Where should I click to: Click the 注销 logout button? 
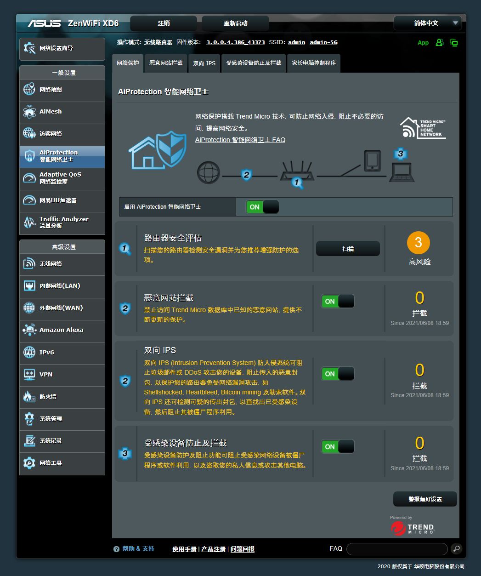coord(164,23)
